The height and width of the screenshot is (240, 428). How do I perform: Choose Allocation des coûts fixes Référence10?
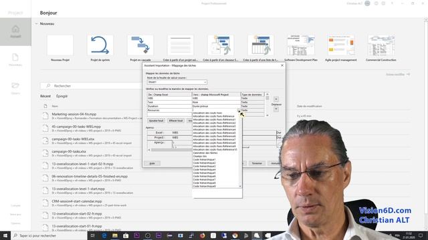coord(215,149)
